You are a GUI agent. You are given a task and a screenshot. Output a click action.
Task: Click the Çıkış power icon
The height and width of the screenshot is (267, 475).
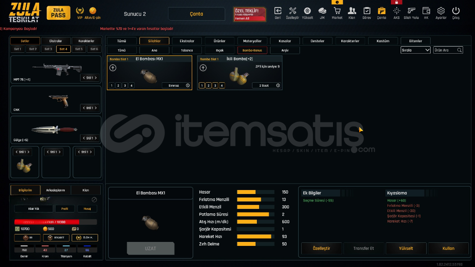[x=456, y=11]
